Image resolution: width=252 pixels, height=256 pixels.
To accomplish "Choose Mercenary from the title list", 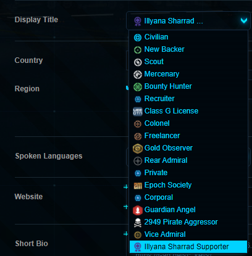I will click(x=188, y=74).
